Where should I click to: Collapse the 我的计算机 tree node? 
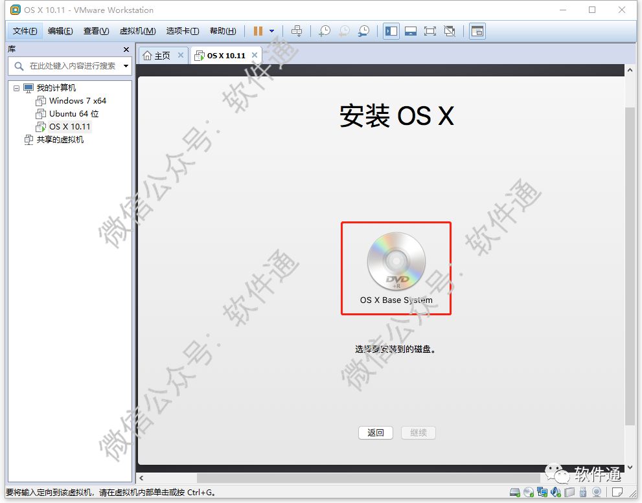(16, 88)
